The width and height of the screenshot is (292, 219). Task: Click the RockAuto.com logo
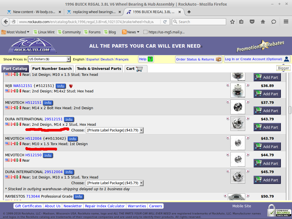32,46
